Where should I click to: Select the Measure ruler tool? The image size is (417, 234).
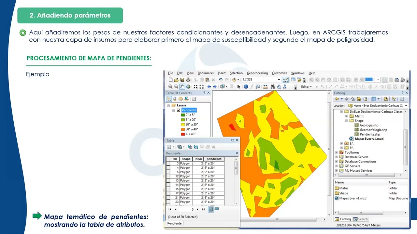266,87
